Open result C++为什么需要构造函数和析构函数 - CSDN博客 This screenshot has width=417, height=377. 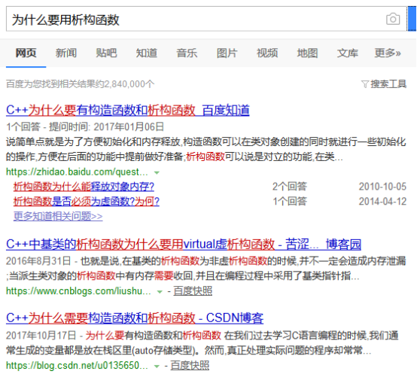pyautogui.click(x=135, y=318)
